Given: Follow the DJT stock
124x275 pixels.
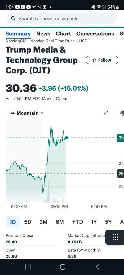Looking at the screenshot, I should pyautogui.click(x=102, y=60).
